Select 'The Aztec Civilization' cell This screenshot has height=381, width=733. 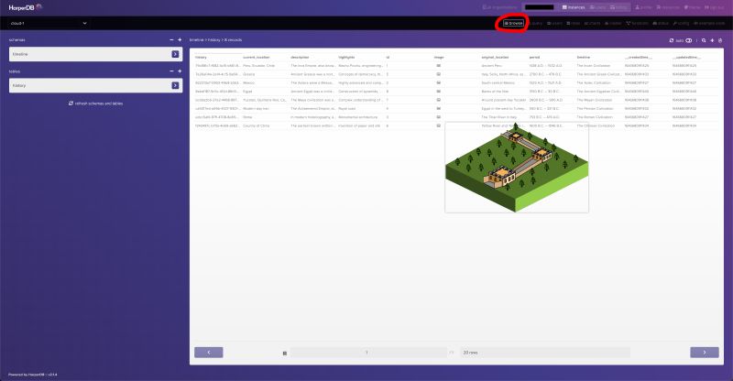click(594, 82)
